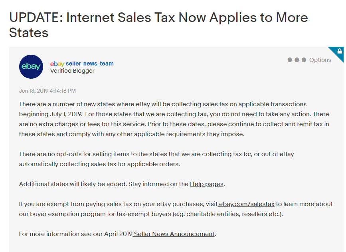Screen dimensions: 346x252
Task: Open the three-dot Options menu
Action: coord(309,60)
